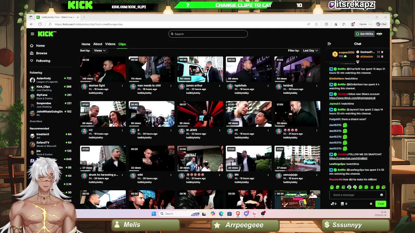Open Microsoft Store from taskbar

(x=230, y=214)
